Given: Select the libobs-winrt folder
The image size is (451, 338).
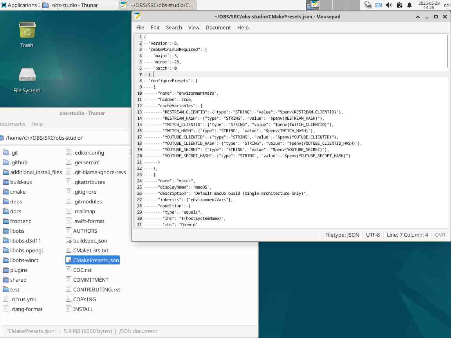Looking at the screenshot, I should [x=20, y=260].
